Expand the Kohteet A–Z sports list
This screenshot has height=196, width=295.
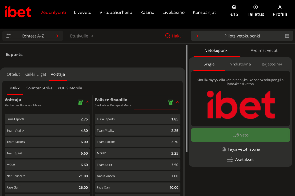(32, 36)
